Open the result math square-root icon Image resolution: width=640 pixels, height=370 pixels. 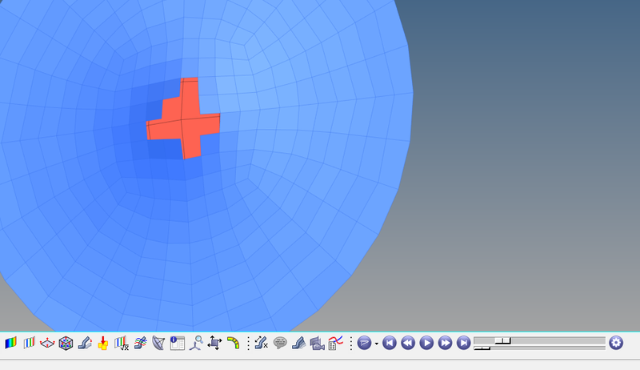(122, 343)
